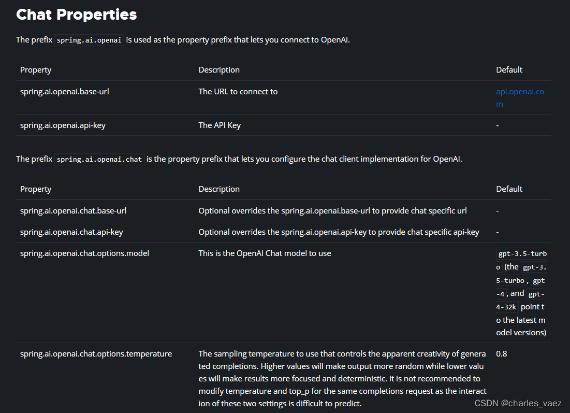Image resolution: width=570 pixels, height=413 pixels.
Task: Click the 0.8 temperature default value
Action: (501, 354)
